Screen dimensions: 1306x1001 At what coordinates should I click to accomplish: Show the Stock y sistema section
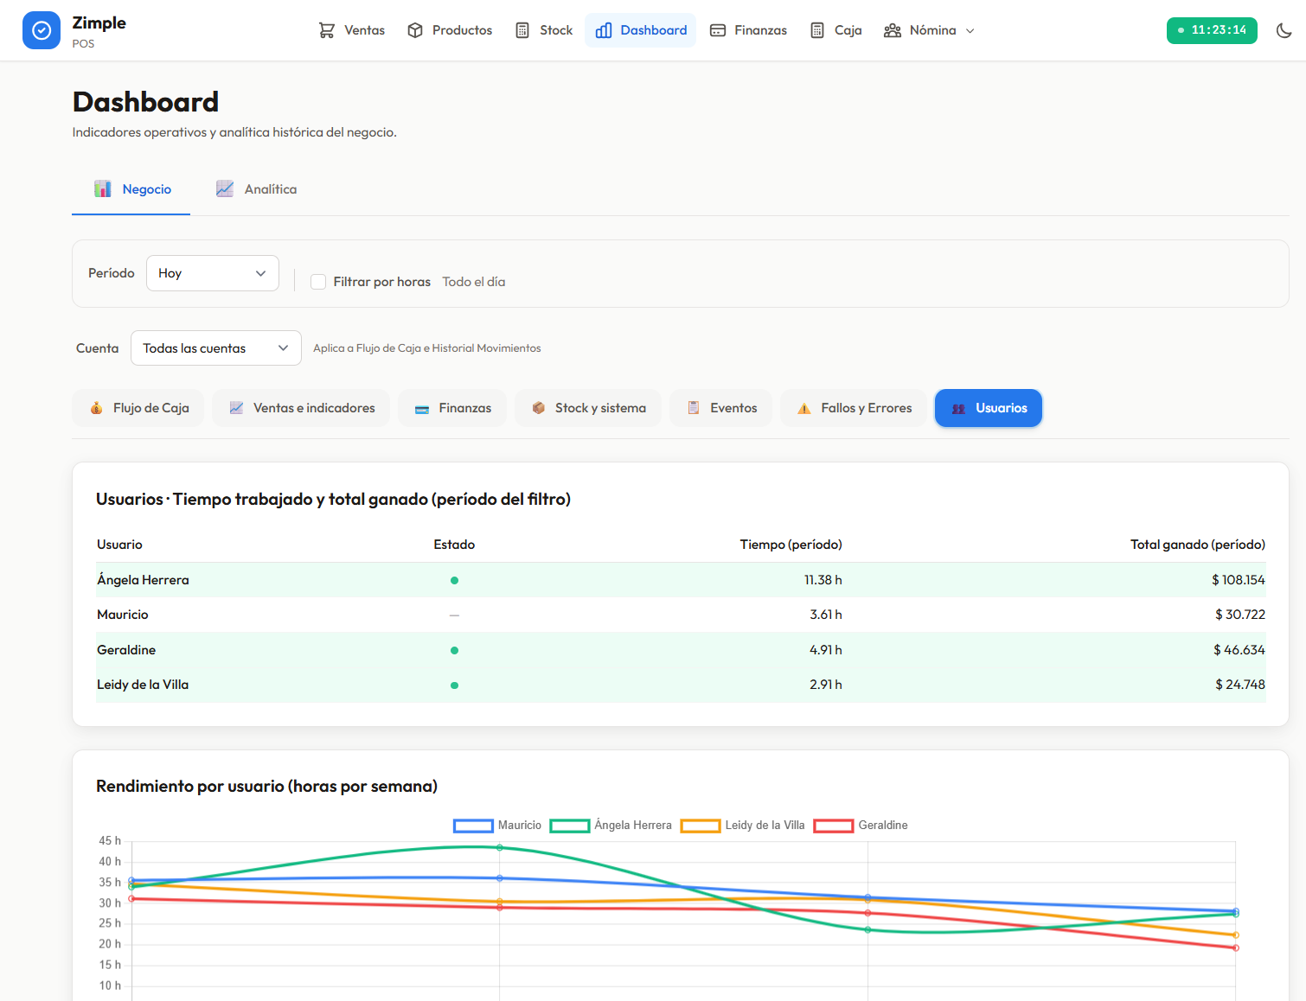click(588, 408)
